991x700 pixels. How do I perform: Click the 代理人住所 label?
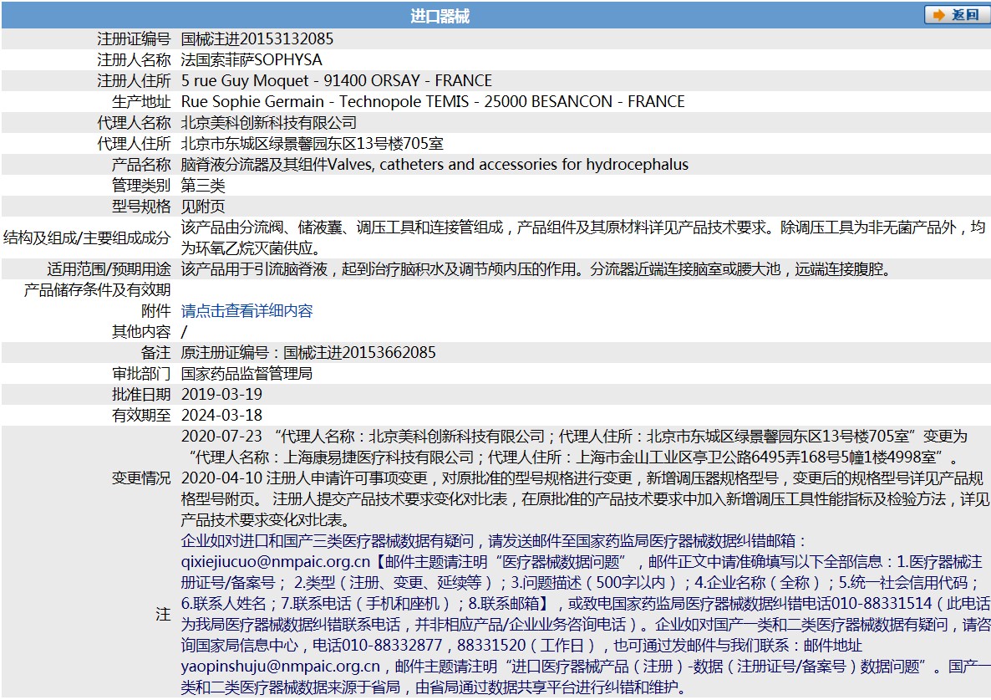click(x=134, y=143)
